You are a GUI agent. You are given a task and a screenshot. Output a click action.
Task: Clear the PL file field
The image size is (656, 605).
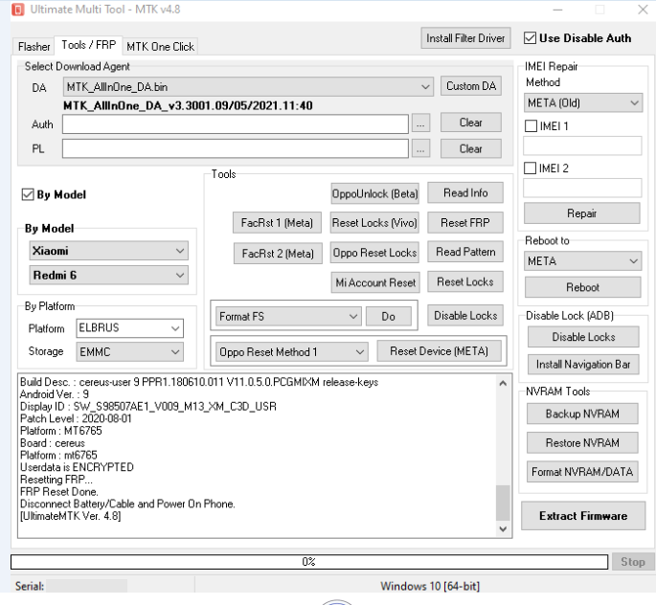coord(471,148)
